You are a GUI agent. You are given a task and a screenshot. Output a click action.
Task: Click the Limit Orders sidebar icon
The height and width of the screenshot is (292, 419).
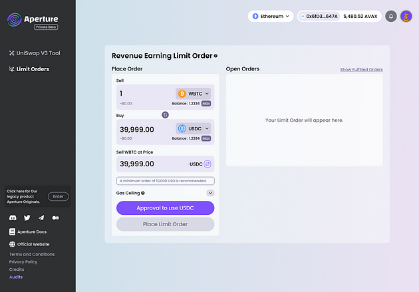pos(11,69)
